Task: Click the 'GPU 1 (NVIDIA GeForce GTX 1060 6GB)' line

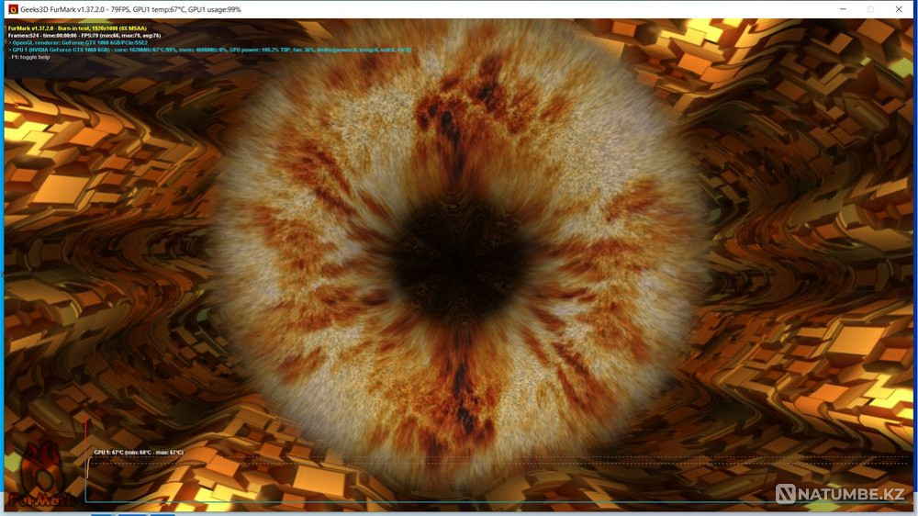Action: click(209, 50)
